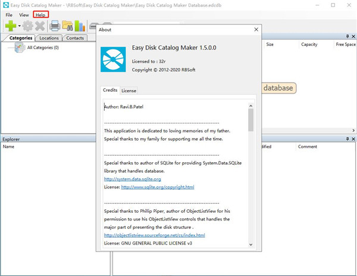
Task: Select the Credits tab in About
Action: [110, 91]
